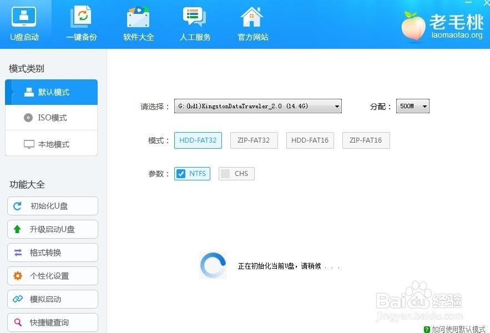Switch to 本地模式
Viewport: 490px width, 333px height.
(51, 144)
